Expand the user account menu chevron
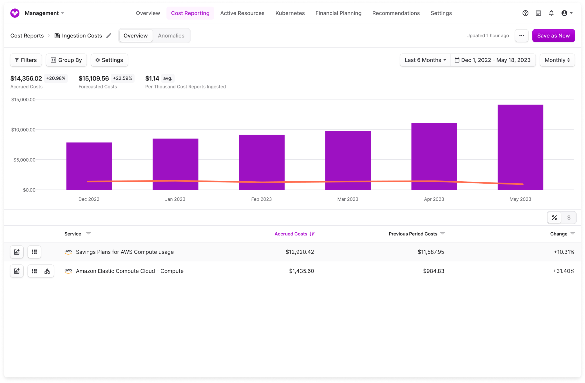The height and width of the screenshot is (383, 585). point(571,13)
